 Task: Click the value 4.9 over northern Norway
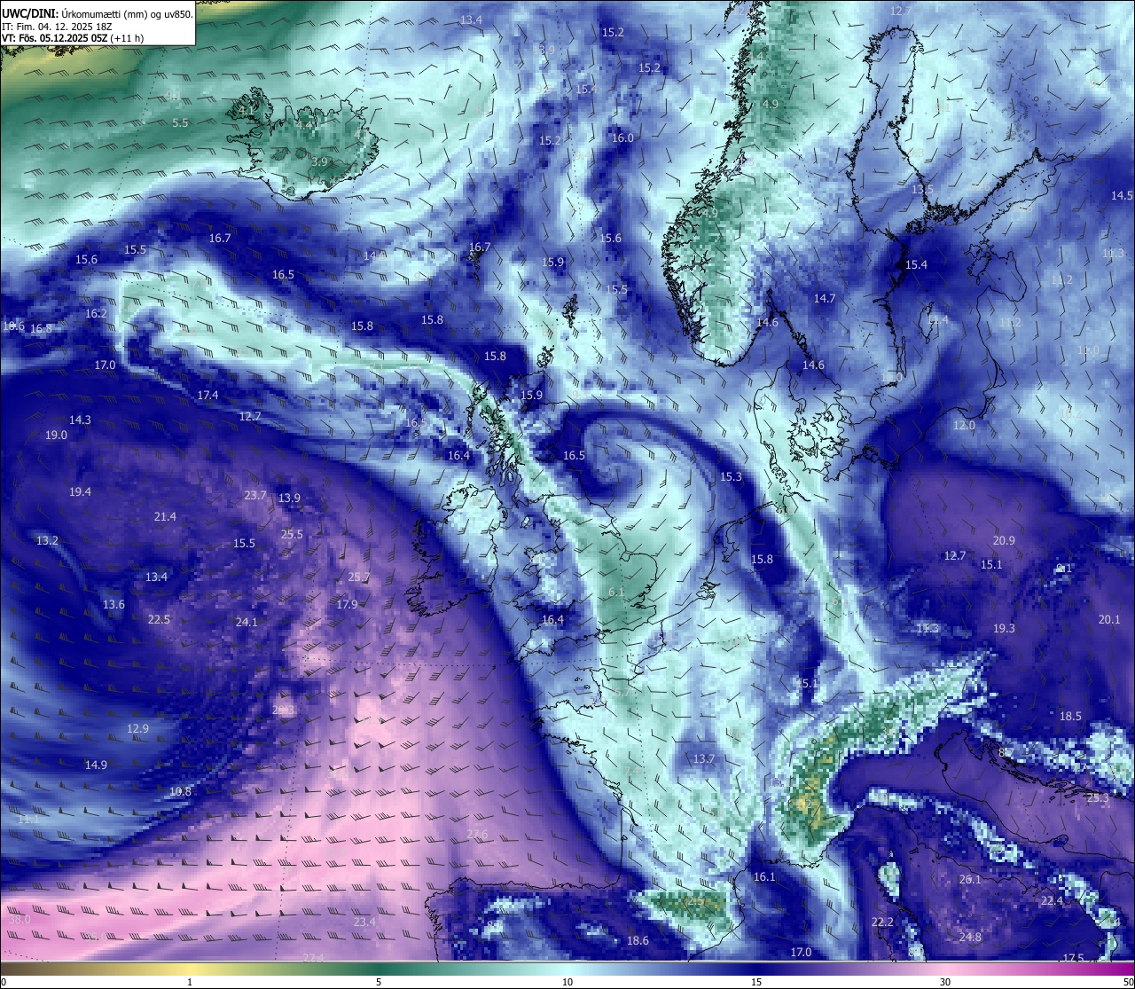tap(771, 105)
